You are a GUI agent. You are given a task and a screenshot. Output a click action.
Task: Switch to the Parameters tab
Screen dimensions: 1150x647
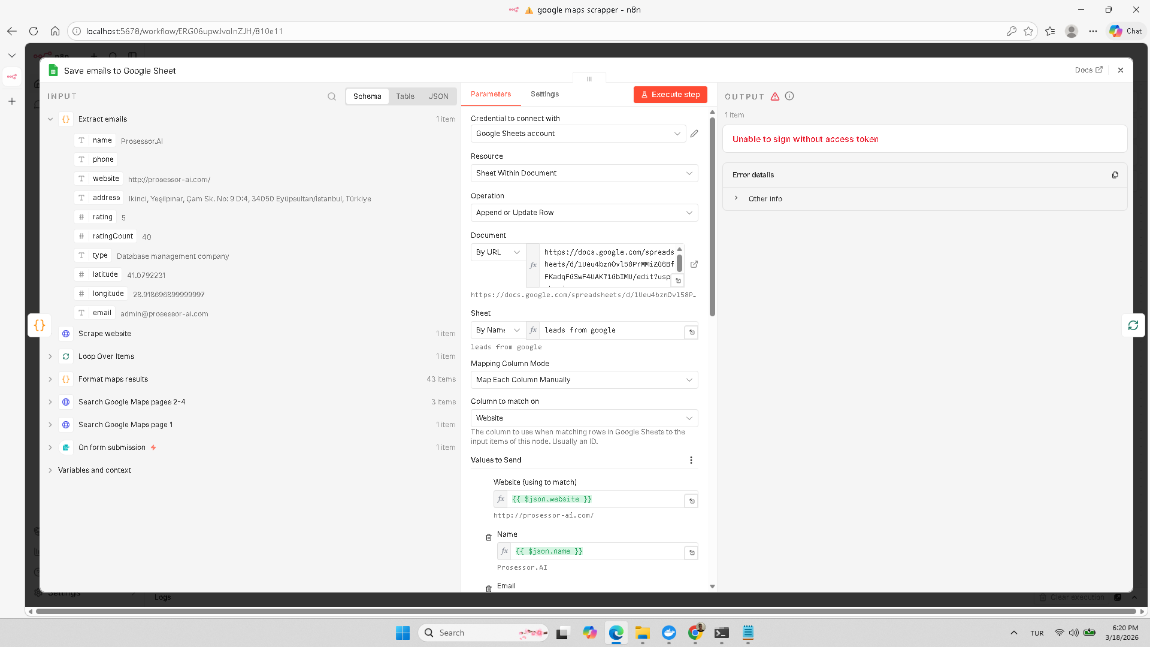point(491,94)
